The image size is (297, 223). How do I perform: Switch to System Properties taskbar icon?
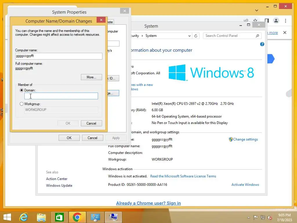(113, 217)
